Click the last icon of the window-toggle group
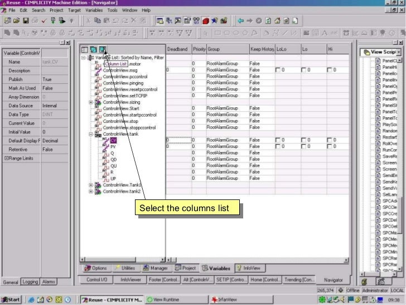Viewport: 406px width, 305px height. point(224,21)
